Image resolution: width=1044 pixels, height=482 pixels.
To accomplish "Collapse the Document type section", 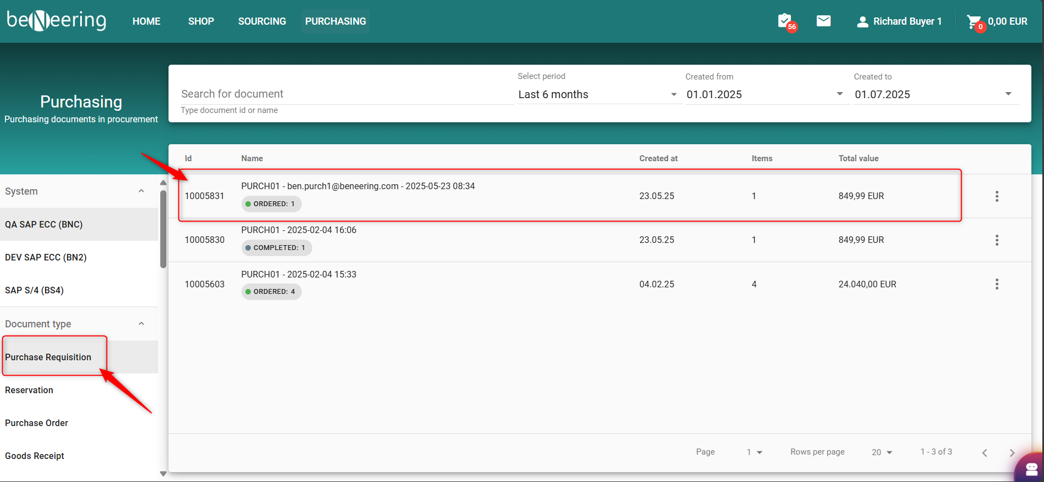I will [x=141, y=324].
